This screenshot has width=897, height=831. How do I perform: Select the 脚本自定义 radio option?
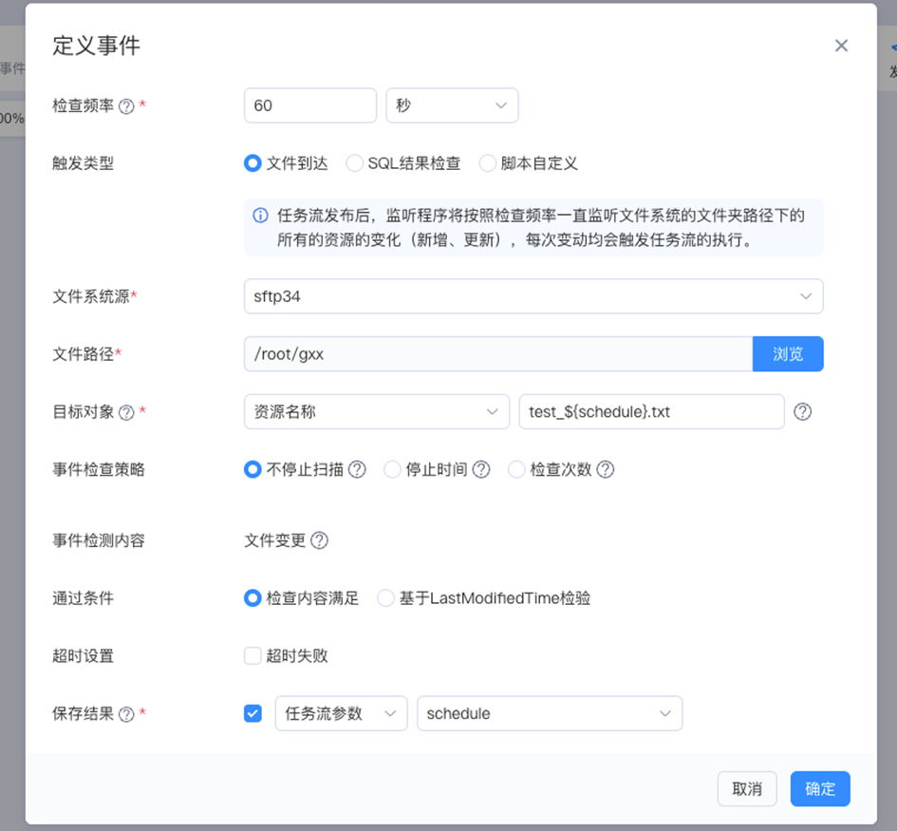pyautogui.click(x=488, y=163)
